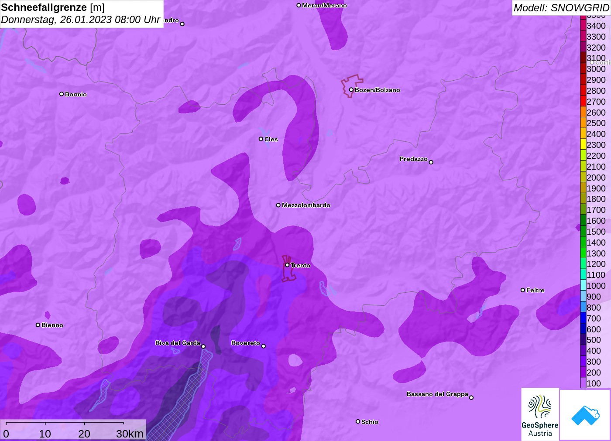Click the 2700 m red legend swatch
This screenshot has height=441, width=611.
[583, 102]
